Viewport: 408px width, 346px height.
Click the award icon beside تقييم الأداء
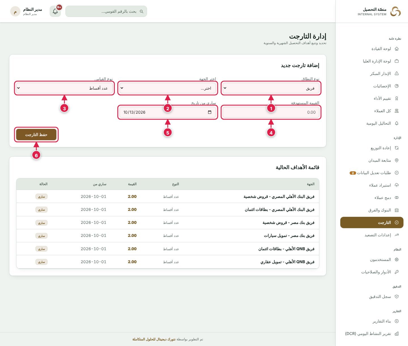pos(397,98)
